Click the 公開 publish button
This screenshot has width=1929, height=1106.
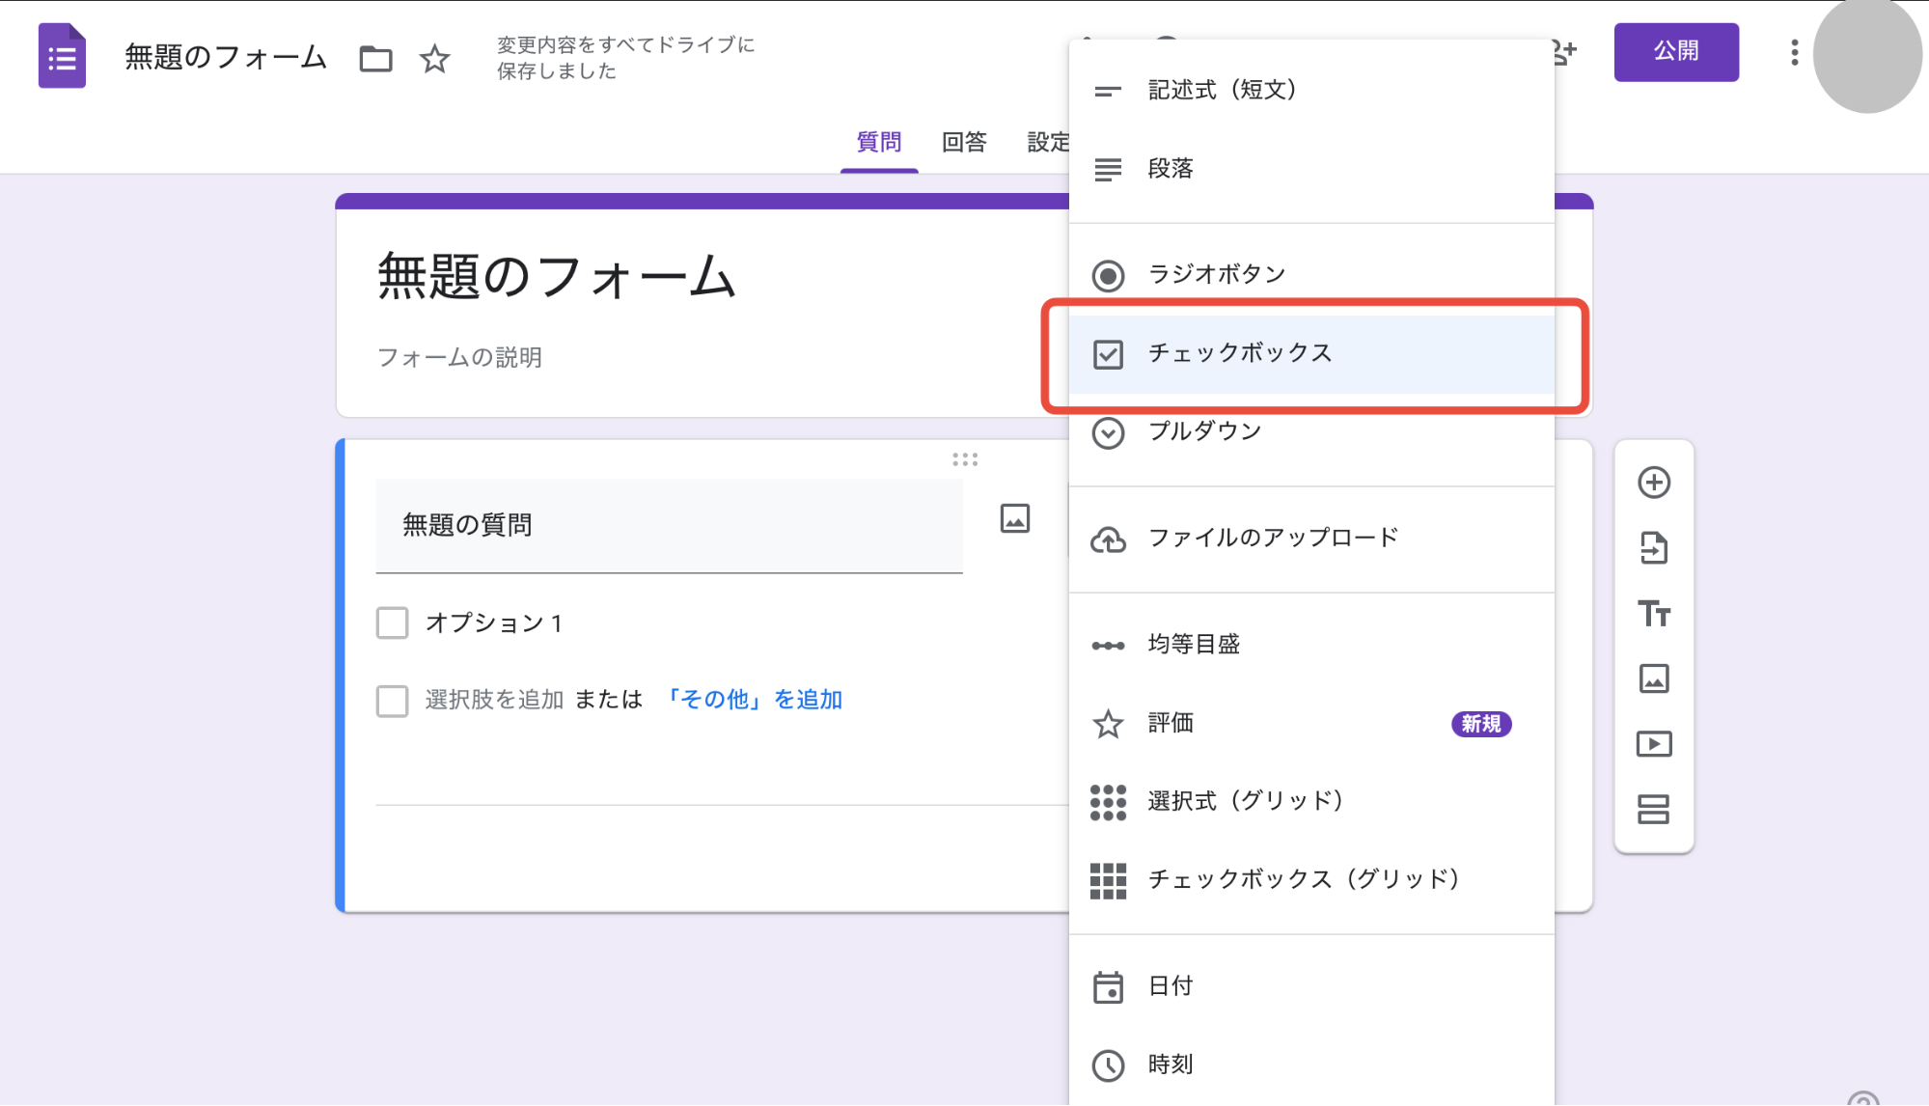point(1676,52)
